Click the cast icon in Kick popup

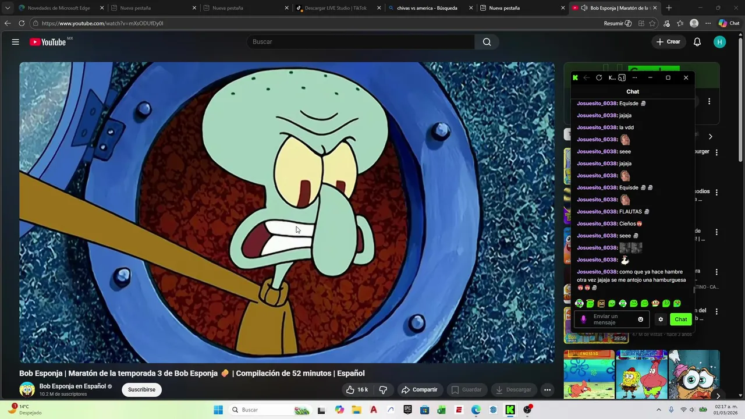pyautogui.click(x=622, y=77)
